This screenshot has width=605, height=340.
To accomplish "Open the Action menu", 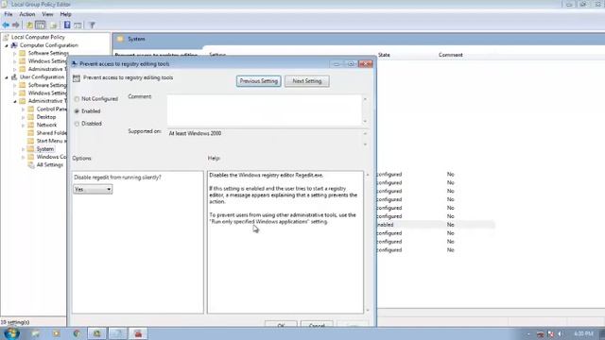I will click(x=27, y=14).
